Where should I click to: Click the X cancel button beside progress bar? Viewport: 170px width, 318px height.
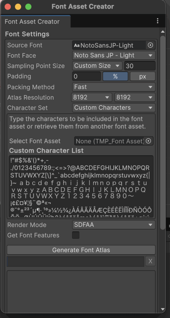[150, 261]
